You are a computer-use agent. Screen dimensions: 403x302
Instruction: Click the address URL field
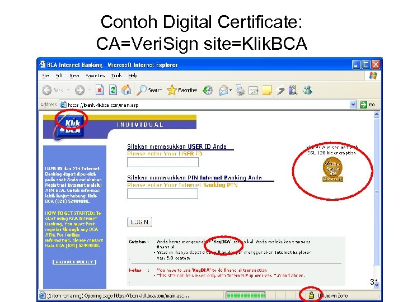point(208,105)
